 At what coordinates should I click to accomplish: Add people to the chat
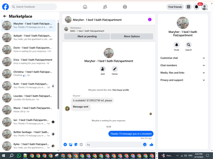click(103, 69)
